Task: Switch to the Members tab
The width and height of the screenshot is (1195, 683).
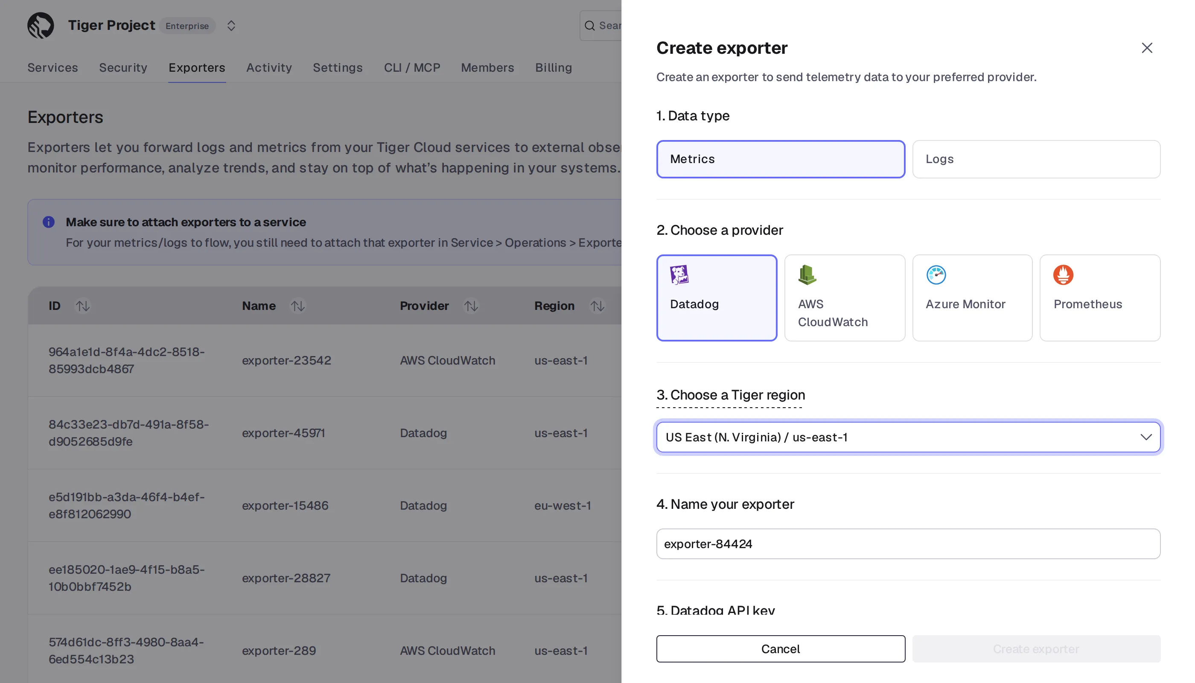Action: click(x=487, y=67)
